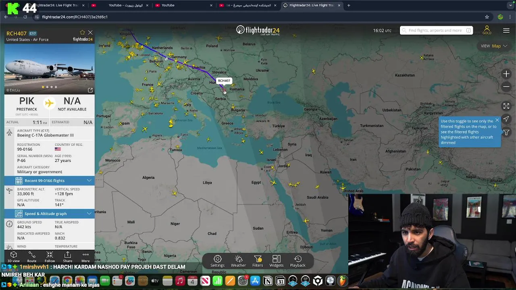Image resolution: width=516 pixels, height=290 pixels.
Task: Open Music app in the Dock
Action: (x=180, y=281)
